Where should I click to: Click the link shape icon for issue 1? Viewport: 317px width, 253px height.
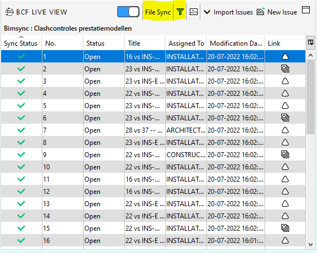(285, 56)
